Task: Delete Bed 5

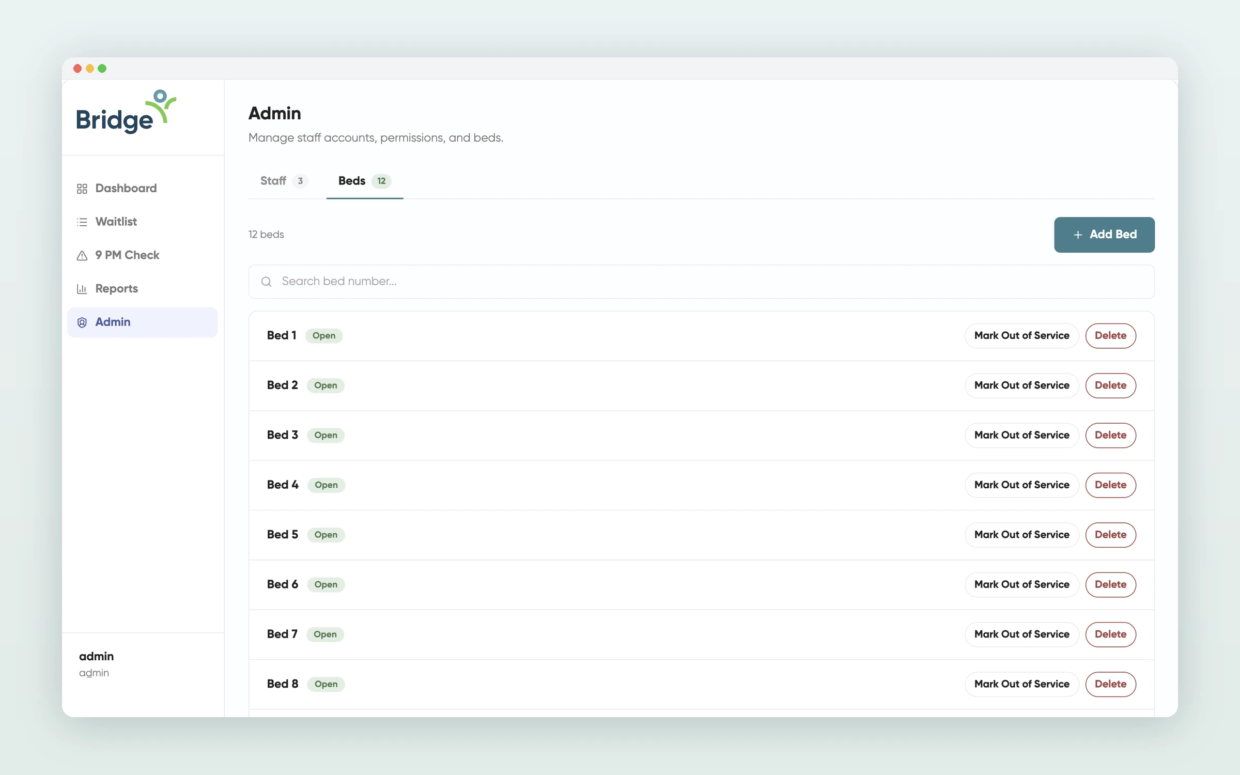Action: click(1110, 535)
